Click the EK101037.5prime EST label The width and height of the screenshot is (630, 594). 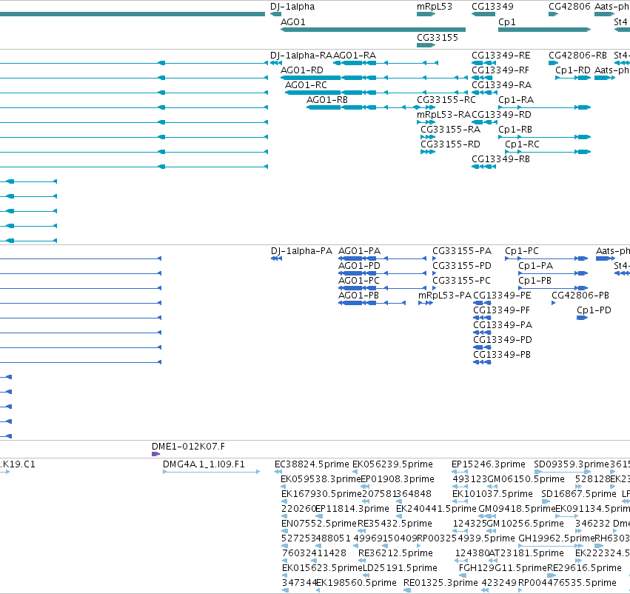[492, 493]
